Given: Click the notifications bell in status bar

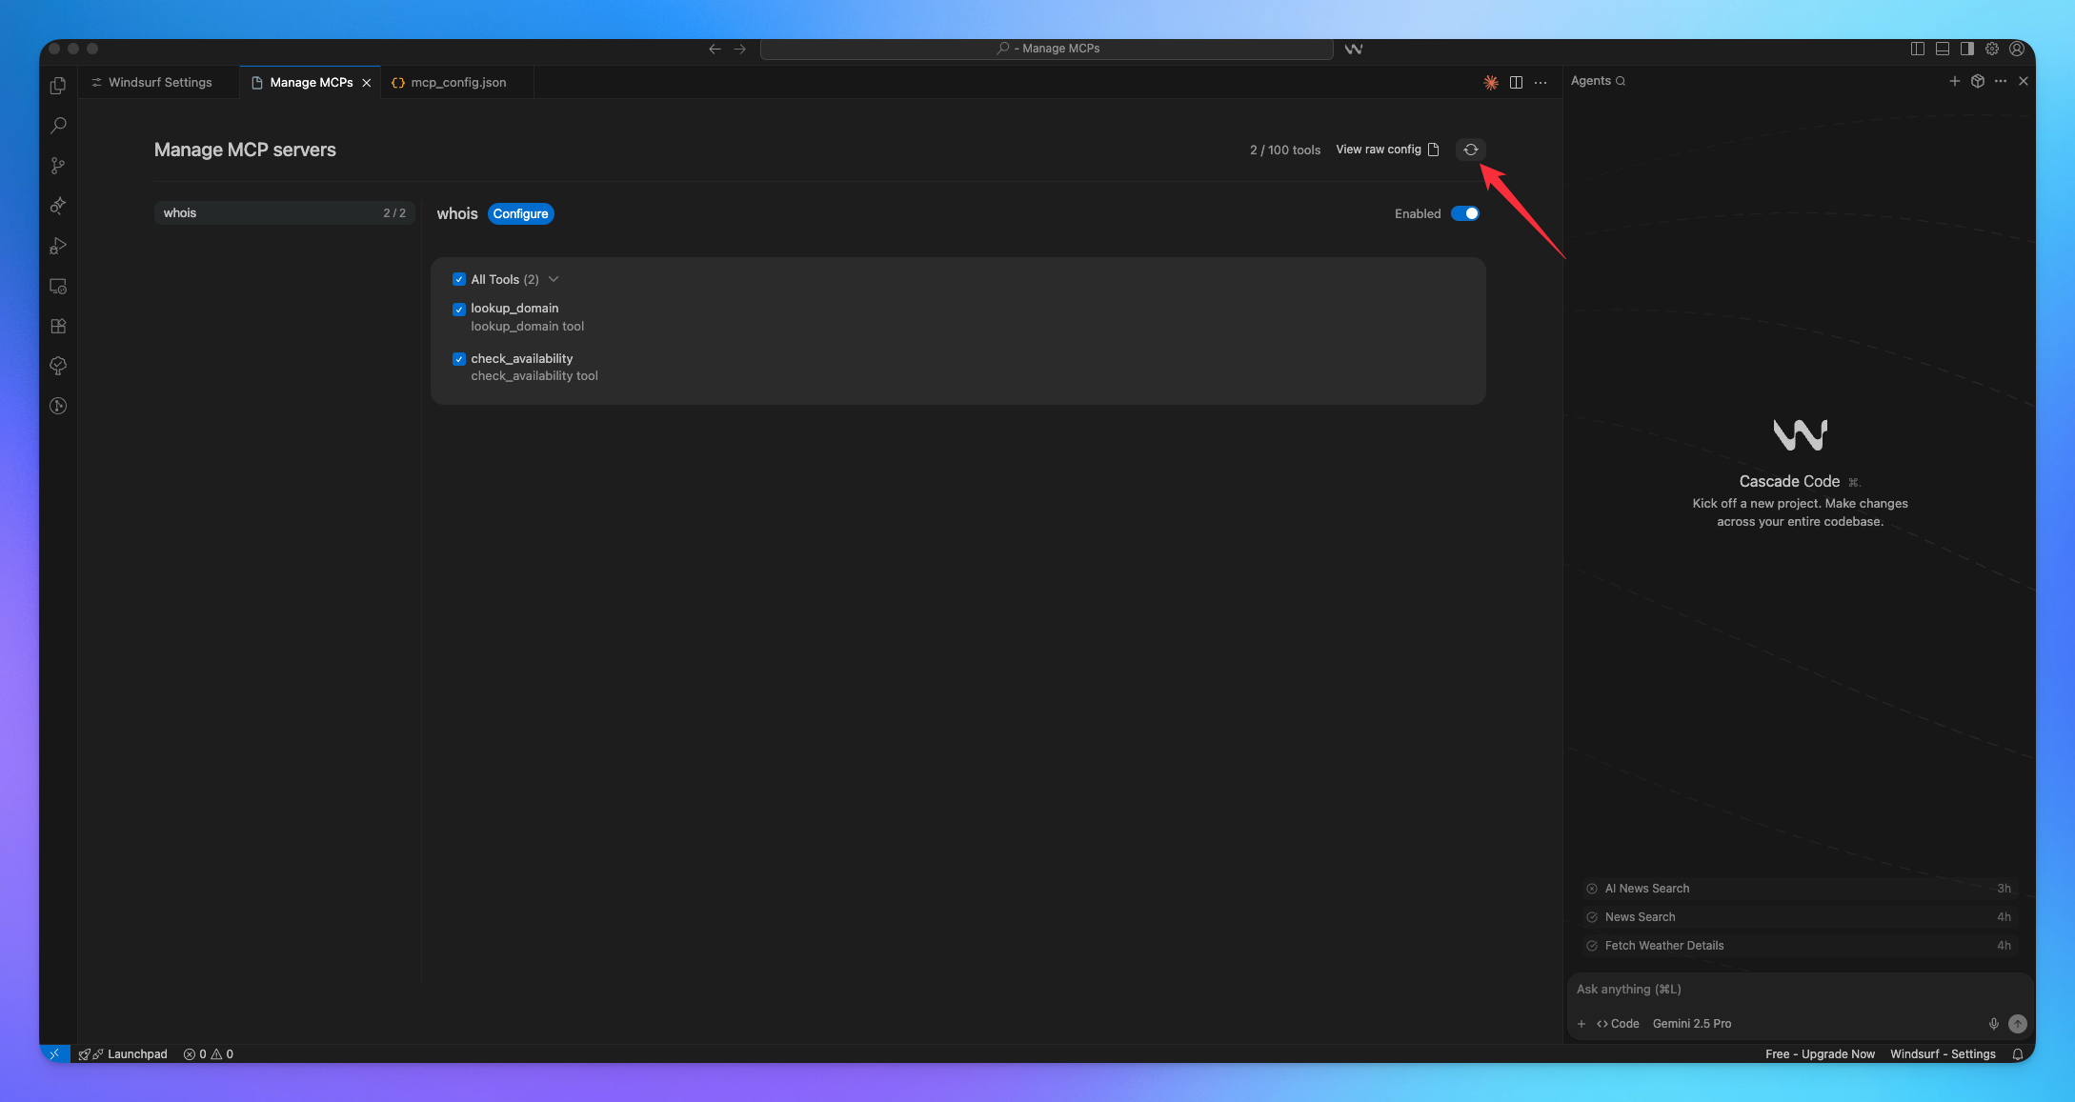Looking at the screenshot, I should (x=2017, y=1054).
